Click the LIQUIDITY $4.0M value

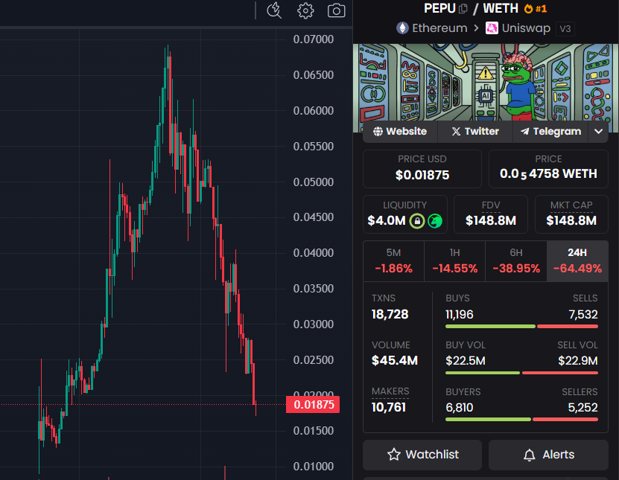point(386,220)
